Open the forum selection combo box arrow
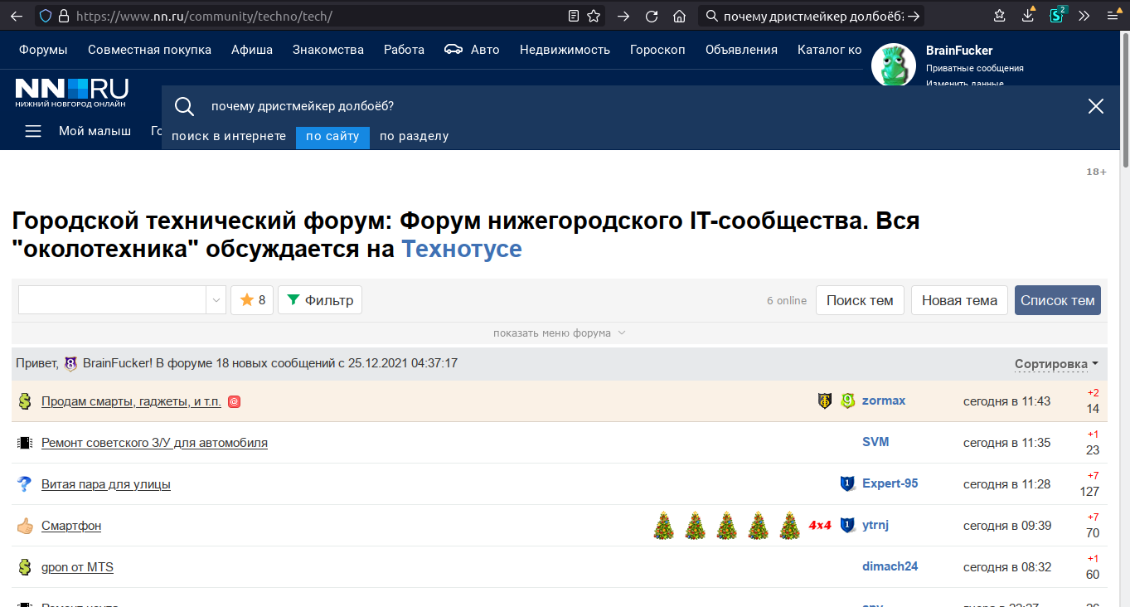This screenshot has width=1130, height=607. coord(216,300)
